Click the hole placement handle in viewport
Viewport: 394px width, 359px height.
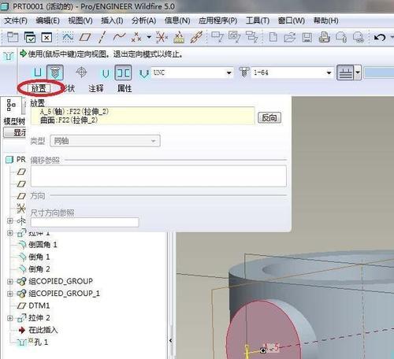pos(263,350)
